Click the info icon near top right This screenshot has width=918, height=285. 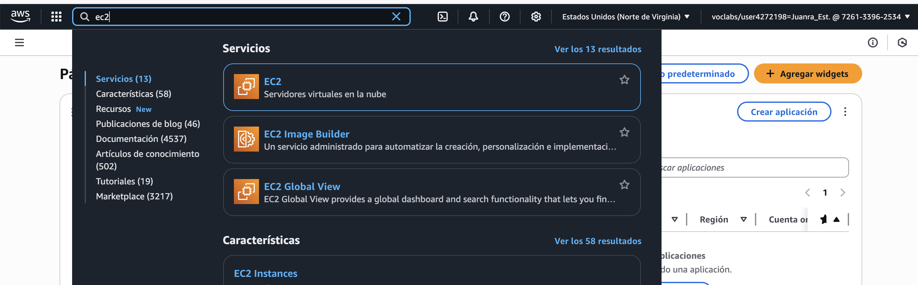pos(873,42)
